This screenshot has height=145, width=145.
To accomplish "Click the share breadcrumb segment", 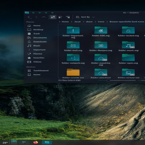I will [x=89, y=22].
